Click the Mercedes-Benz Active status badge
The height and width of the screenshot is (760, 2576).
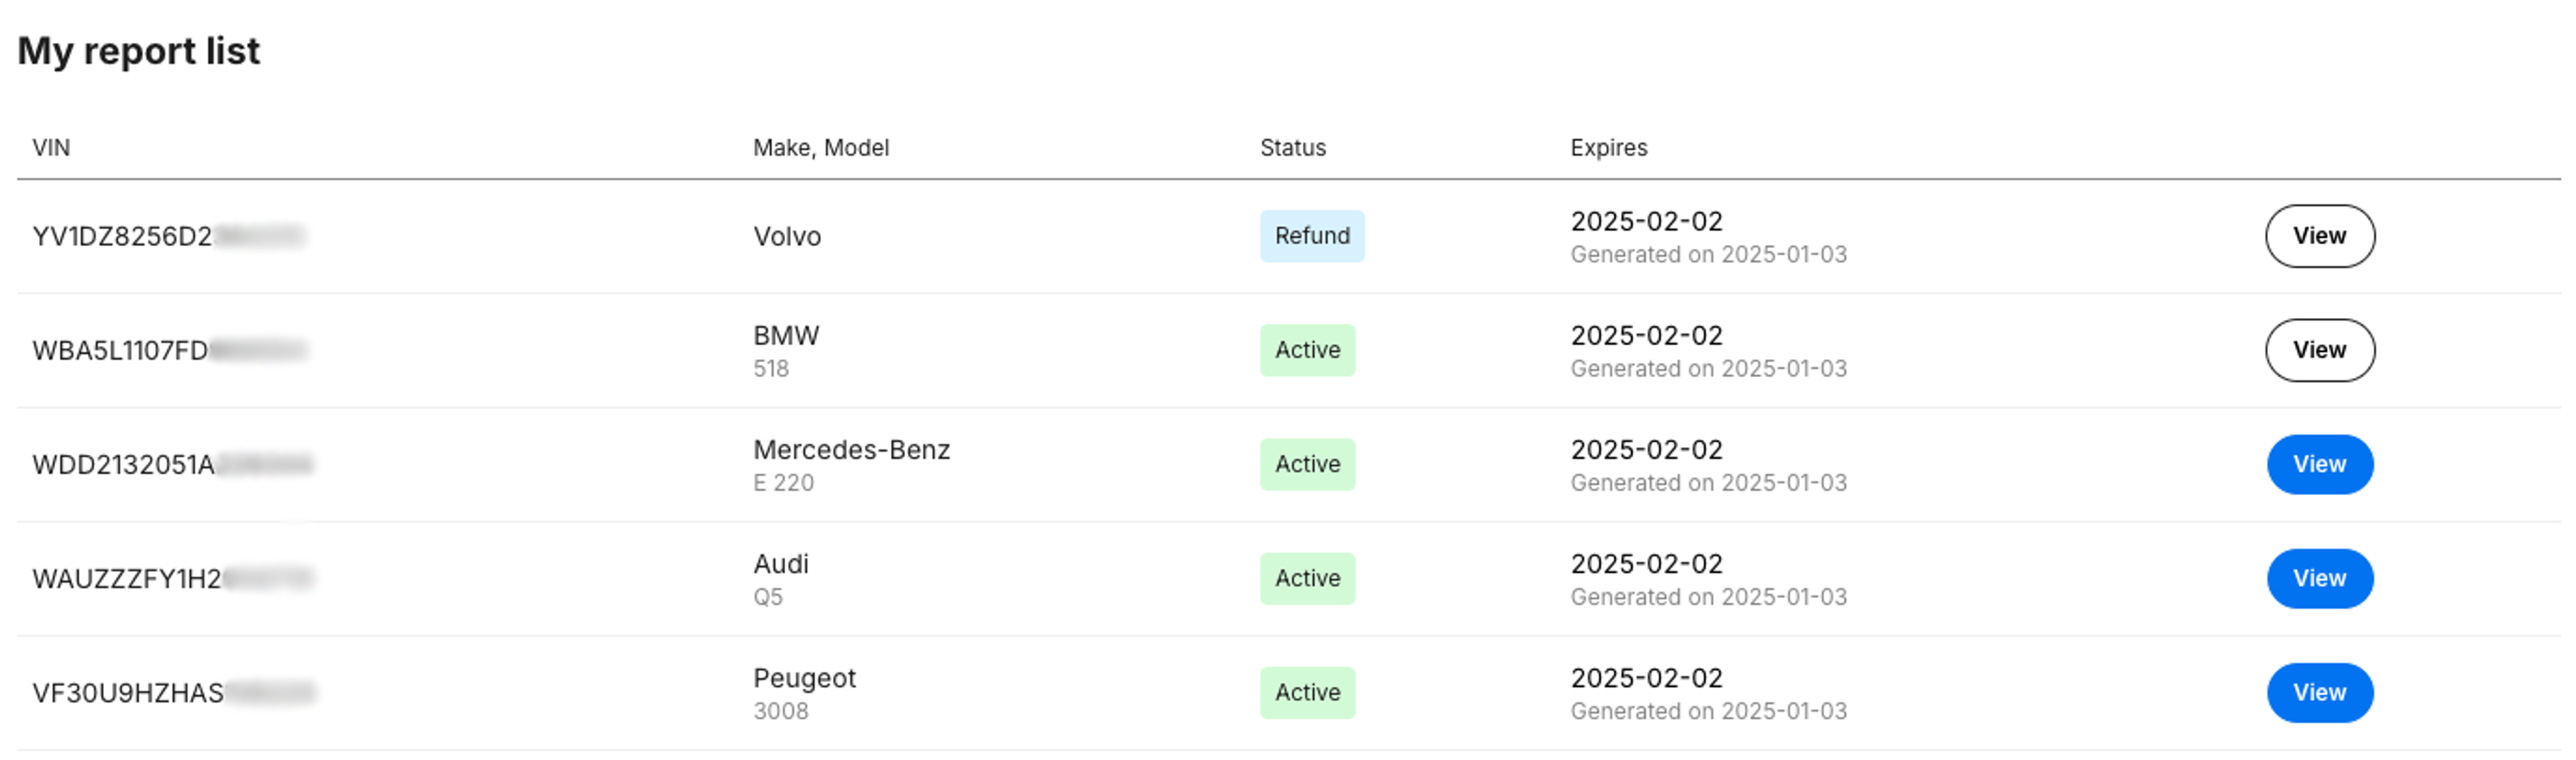tap(1306, 464)
